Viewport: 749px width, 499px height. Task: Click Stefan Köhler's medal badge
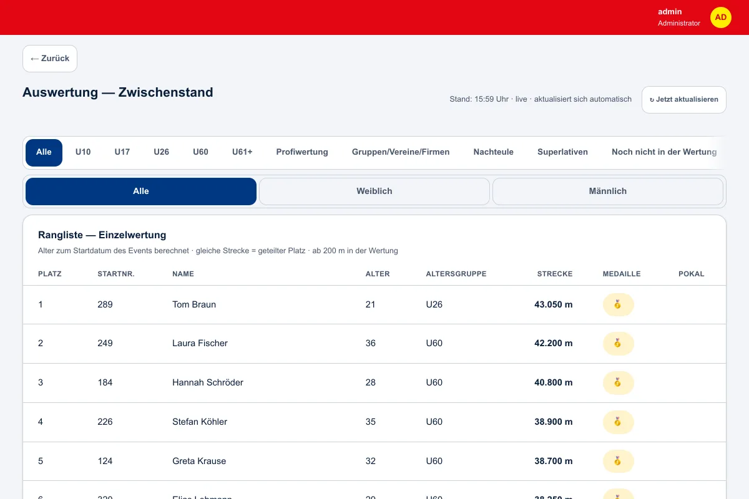(618, 422)
